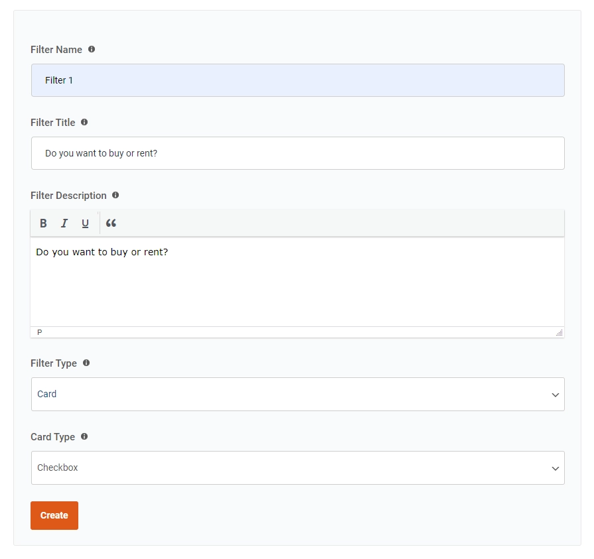Click the P paragraph indicator below the editor
This screenshot has height=559, width=594.
(x=38, y=332)
